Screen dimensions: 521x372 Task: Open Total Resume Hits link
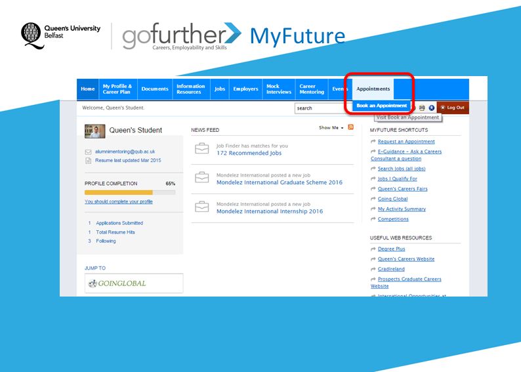[x=115, y=232]
